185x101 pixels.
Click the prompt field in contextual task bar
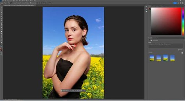click(x=66, y=91)
